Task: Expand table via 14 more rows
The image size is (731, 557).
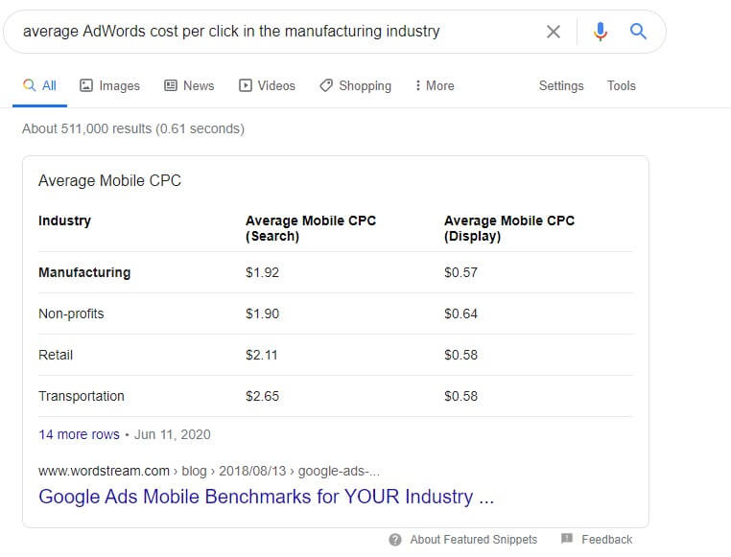Action: tap(79, 434)
